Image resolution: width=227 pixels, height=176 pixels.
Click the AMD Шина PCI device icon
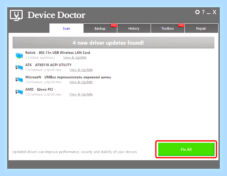tap(19, 92)
